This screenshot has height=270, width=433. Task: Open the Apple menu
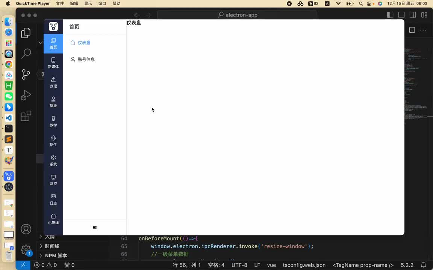coord(8,4)
